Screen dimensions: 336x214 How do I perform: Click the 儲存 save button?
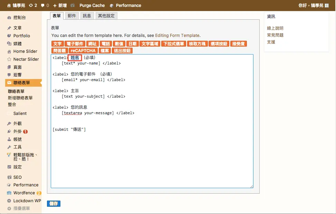(x=54, y=204)
